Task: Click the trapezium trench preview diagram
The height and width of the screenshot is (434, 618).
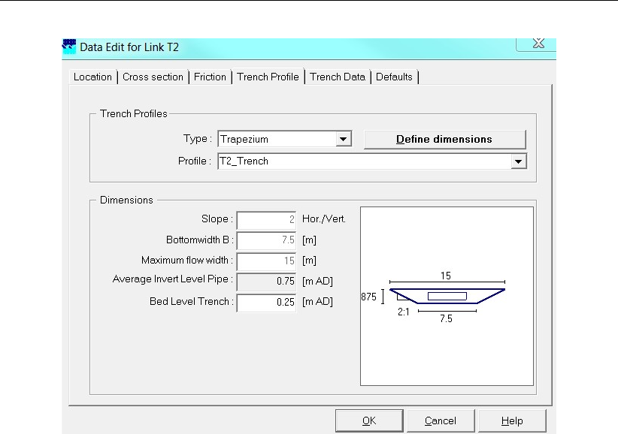Action: point(447,297)
